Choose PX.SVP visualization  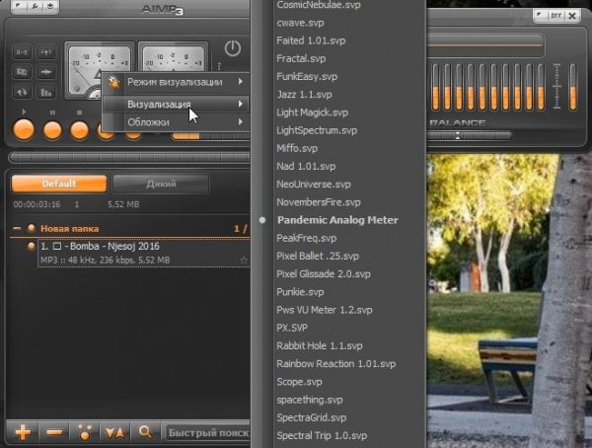(x=292, y=328)
